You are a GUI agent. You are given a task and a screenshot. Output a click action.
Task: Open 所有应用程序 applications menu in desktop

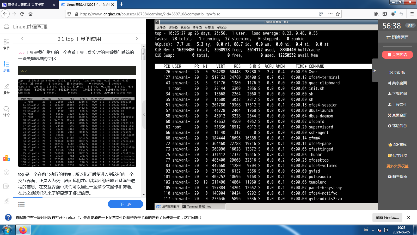point(168,207)
